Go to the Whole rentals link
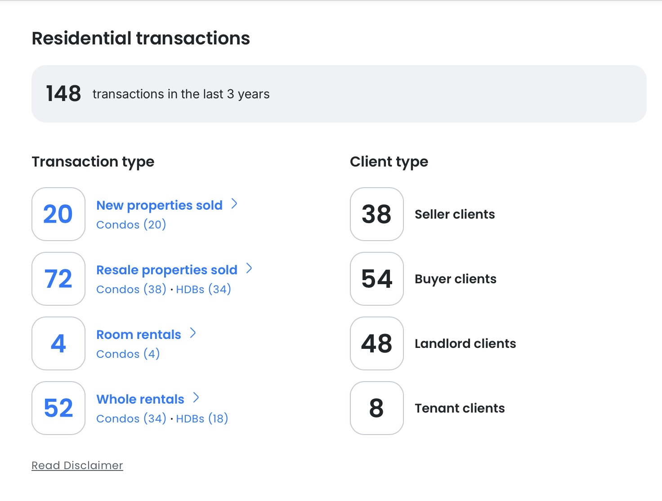 point(140,400)
